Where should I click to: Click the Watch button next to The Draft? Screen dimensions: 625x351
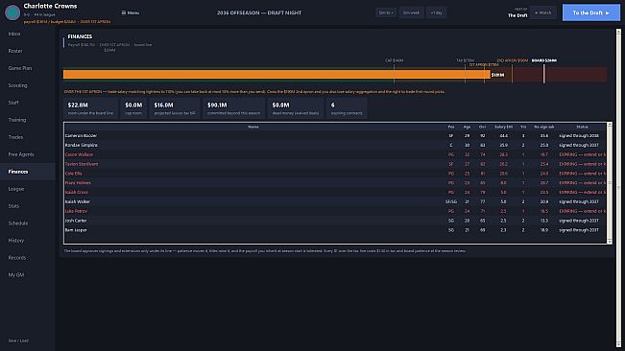[x=542, y=12]
